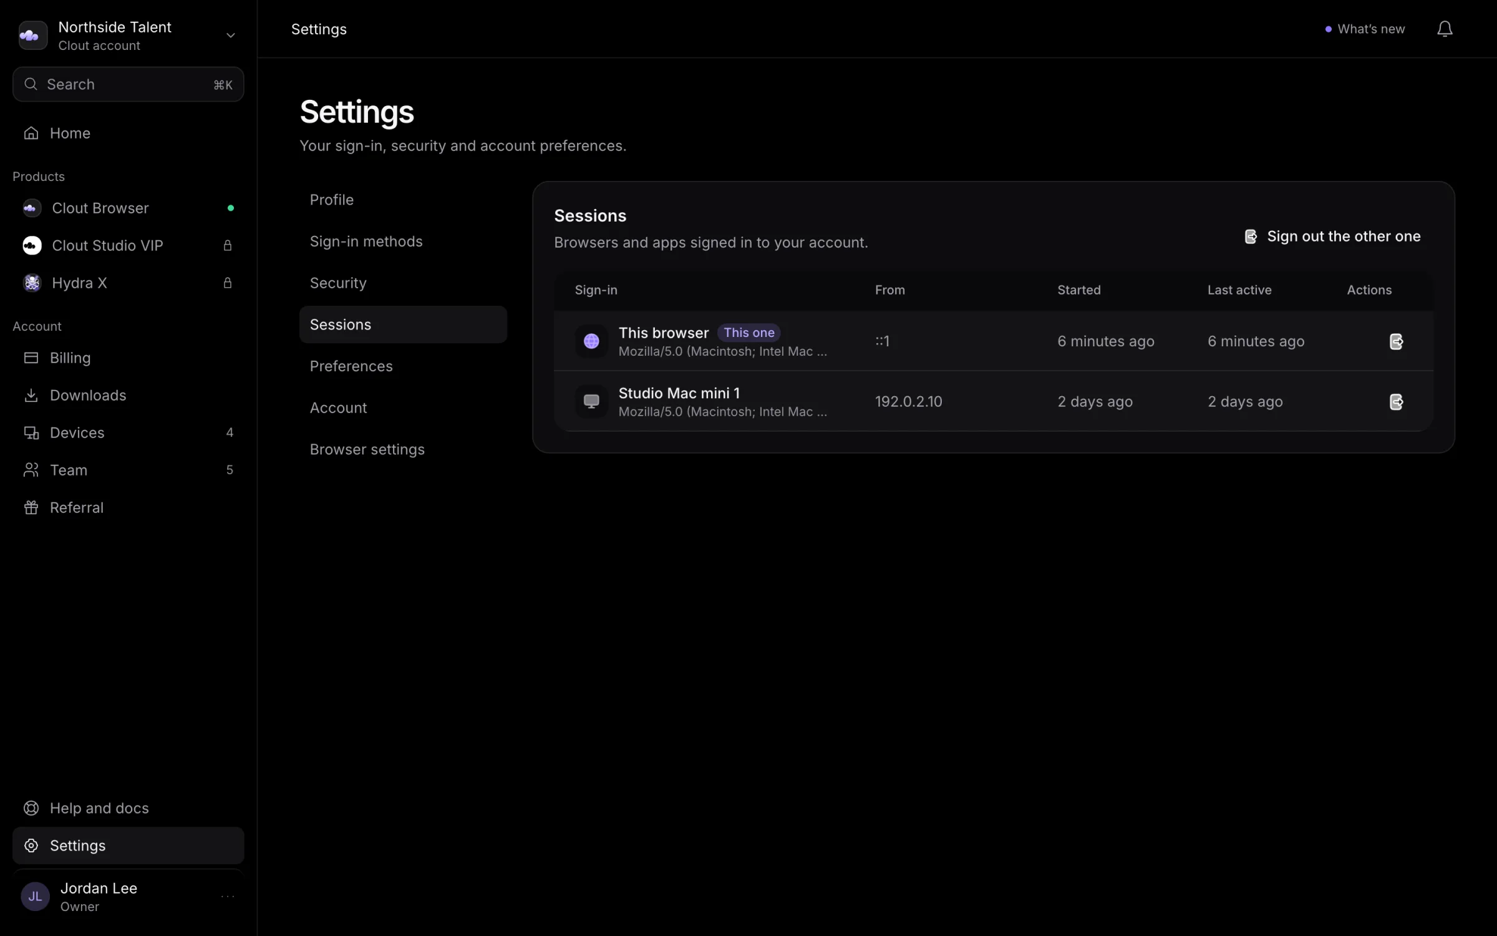This screenshot has width=1497, height=936.
Task: Click the Northside Talent account logo
Action: [x=33, y=35]
